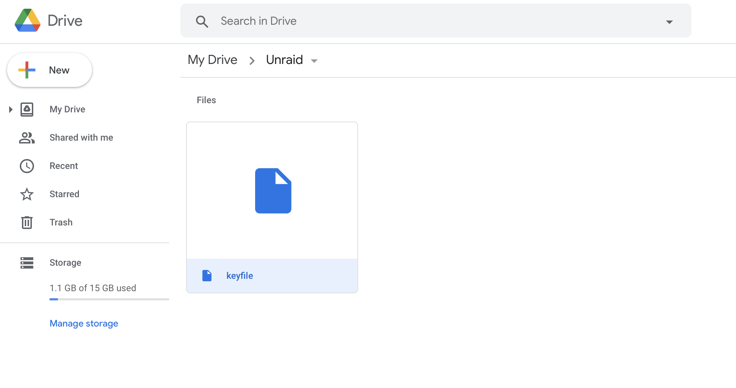Open the Manage storage link
Screen dimensions: 736x388
point(84,323)
